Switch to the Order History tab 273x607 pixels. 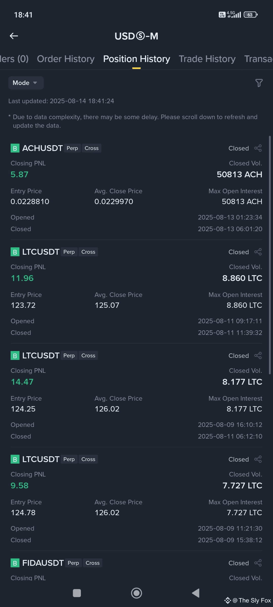66,59
